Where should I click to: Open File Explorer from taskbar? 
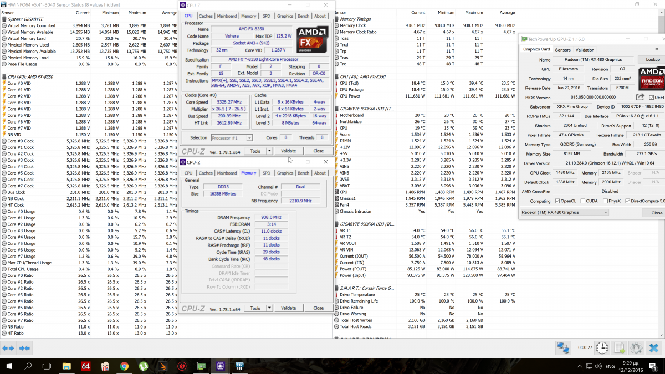[x=66, y=366]
